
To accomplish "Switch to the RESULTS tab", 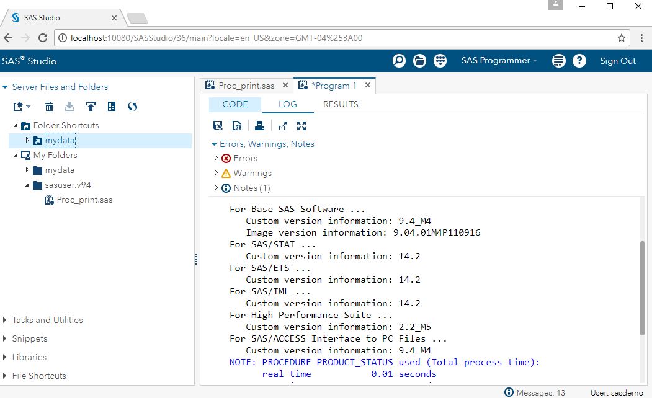I will 341,104.
